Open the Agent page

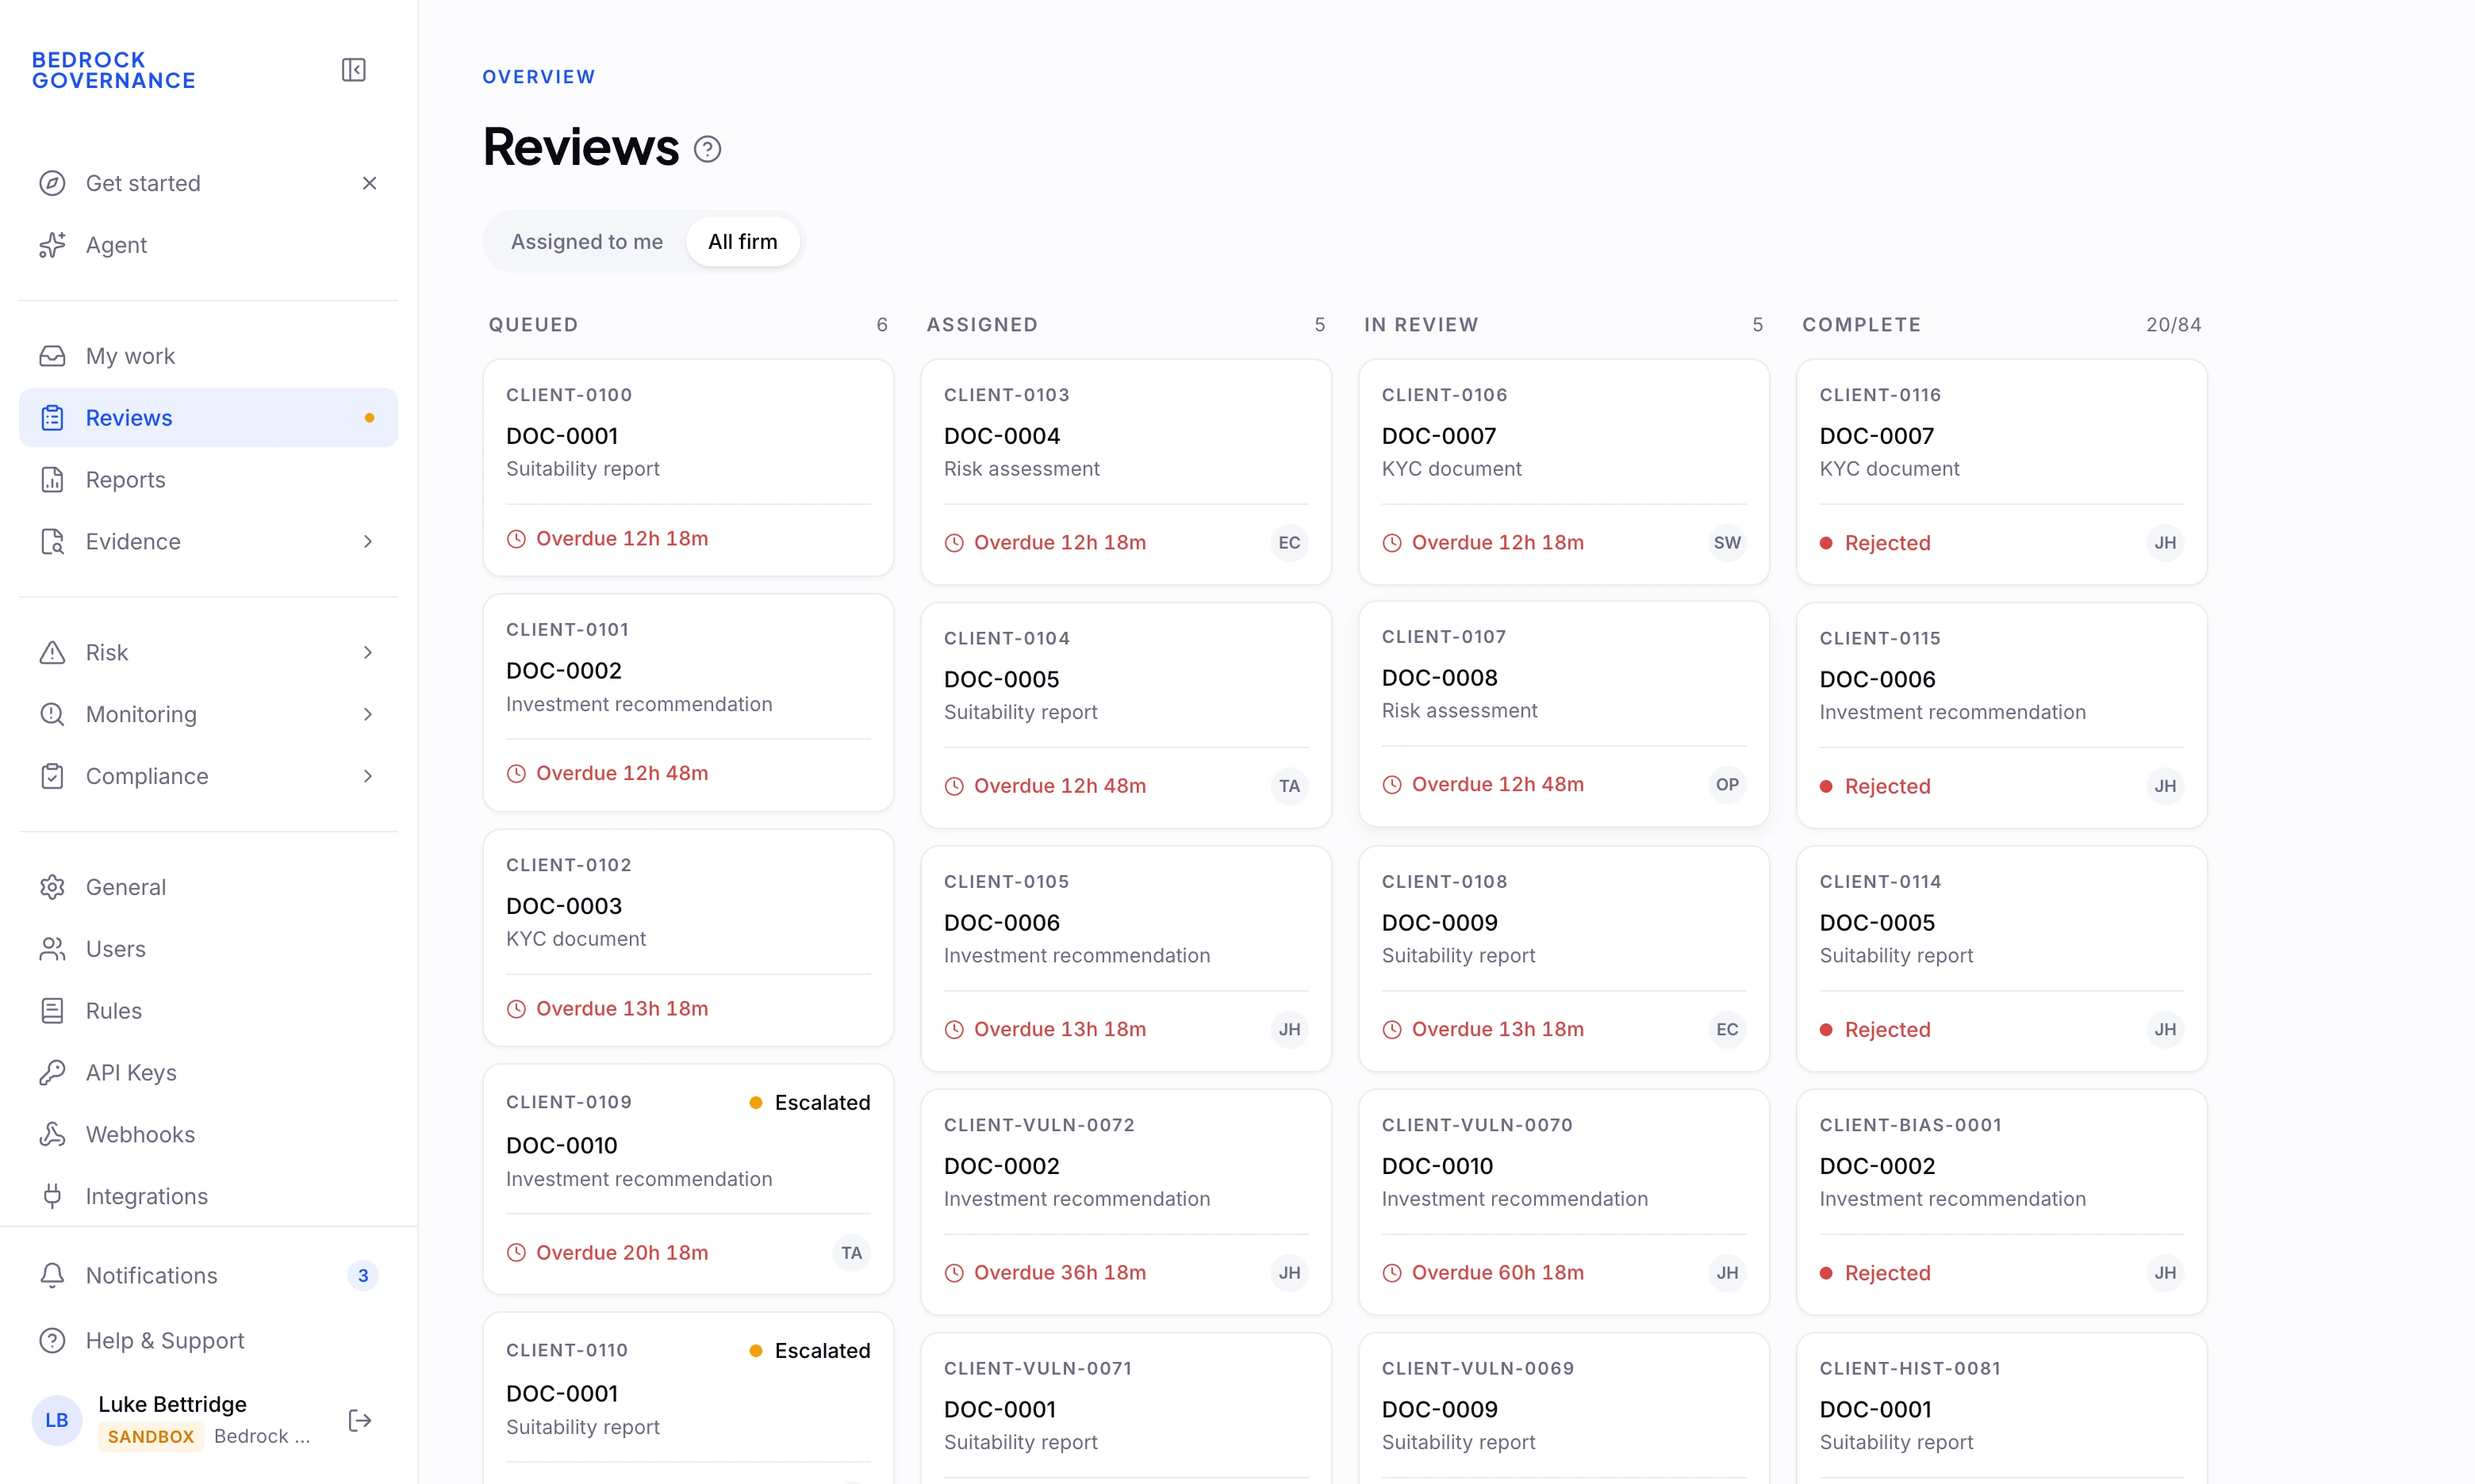208,245
